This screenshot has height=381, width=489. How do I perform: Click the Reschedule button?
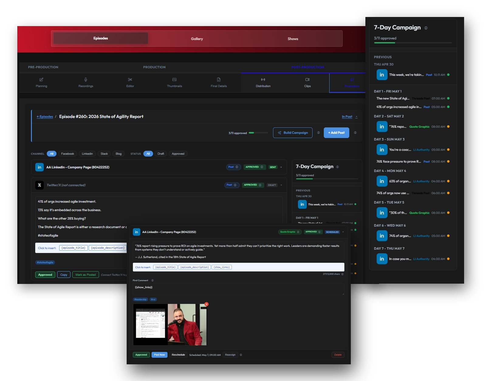(178, 355)
